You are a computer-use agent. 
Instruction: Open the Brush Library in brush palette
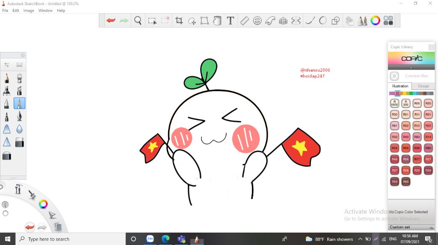pos(19,65)
